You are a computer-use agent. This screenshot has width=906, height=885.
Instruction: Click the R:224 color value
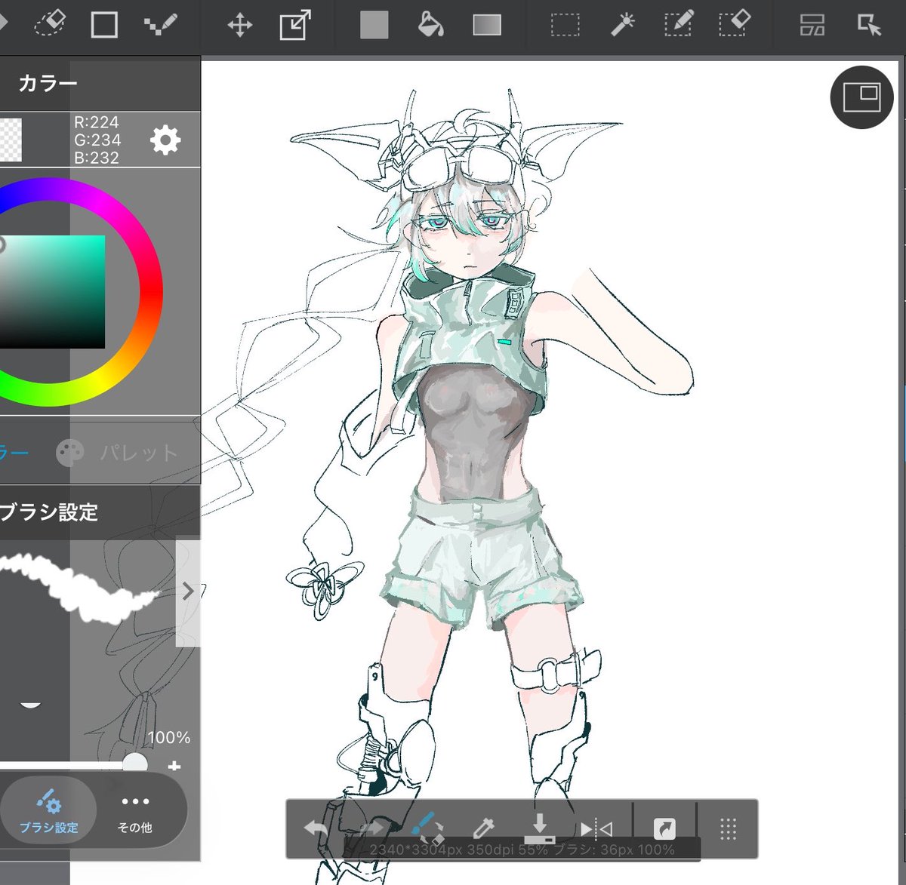[x=97, y=122]
